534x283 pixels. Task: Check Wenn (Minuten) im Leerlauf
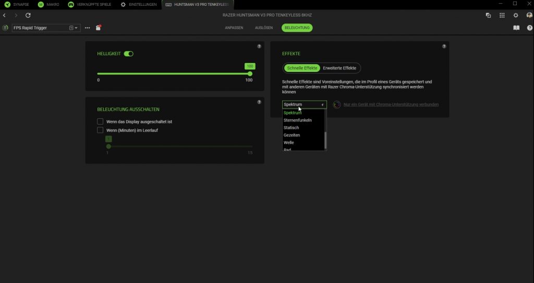coord(100,130)
